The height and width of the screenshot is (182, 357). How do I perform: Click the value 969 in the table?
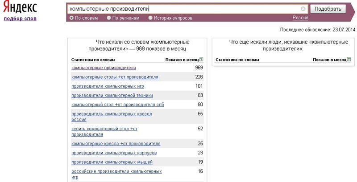click(199, 68)
